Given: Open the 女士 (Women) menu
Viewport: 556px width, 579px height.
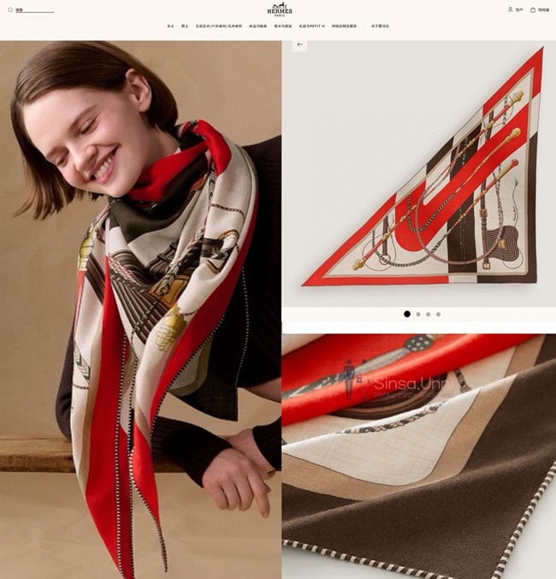Looking at the screenshot, I should (170, 27).
